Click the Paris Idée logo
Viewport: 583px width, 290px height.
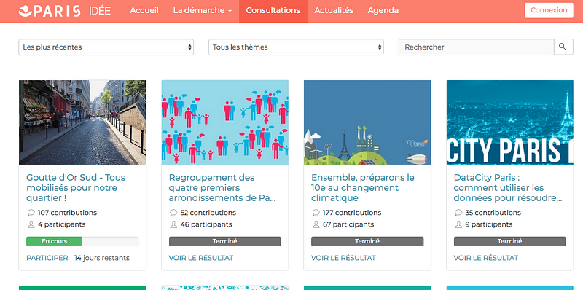tap(64, 11)
